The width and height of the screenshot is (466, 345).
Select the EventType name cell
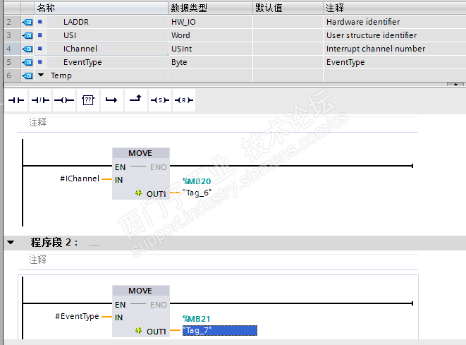[x=101, y=62]
